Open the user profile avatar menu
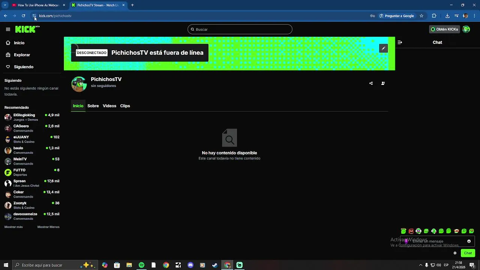 click(466, 29)
